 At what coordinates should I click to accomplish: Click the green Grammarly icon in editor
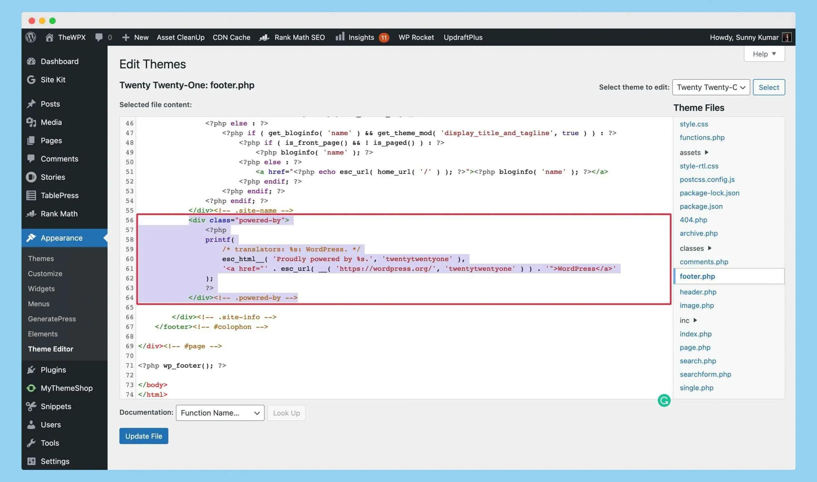pyautogui.click(x=664, y=400)
